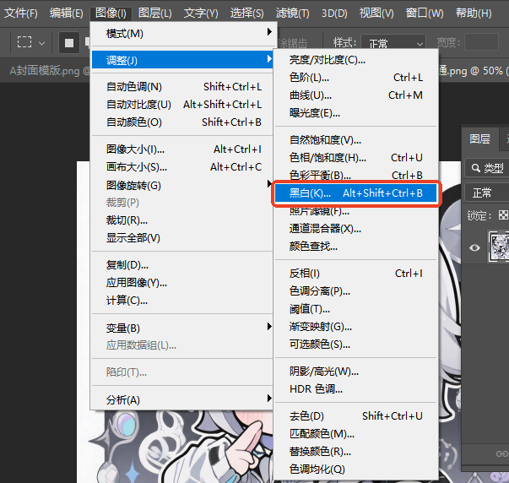Choose 复制(D) command
This screenshot has height=483, width=509.
coord(181,265)
